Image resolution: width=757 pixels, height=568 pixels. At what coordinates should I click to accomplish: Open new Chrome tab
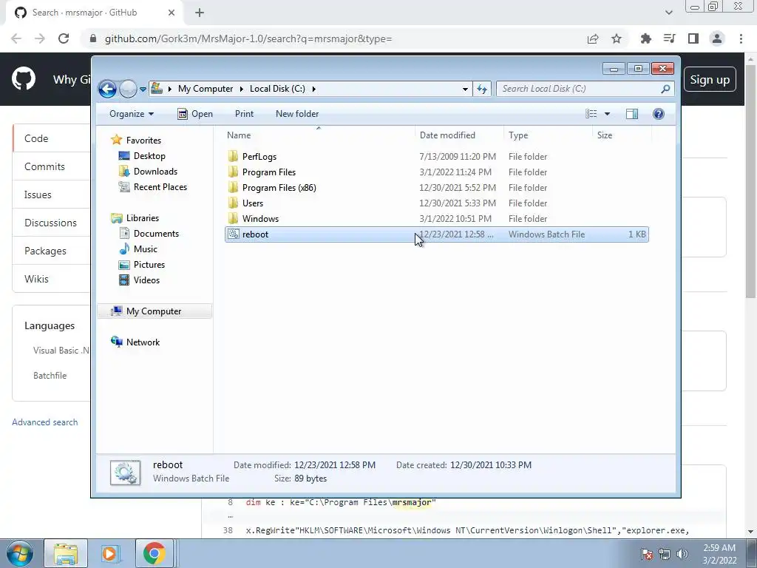200,13
